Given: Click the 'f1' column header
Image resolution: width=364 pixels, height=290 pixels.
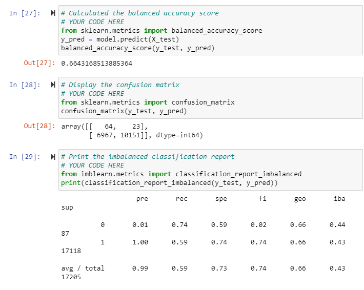Looking at the screenshot, I should tap(262, 199).
